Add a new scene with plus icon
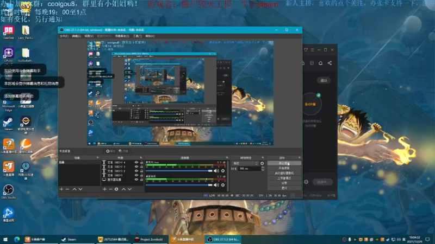The width and height of the screenshot is (435, 244). click(x=61, y=189)
